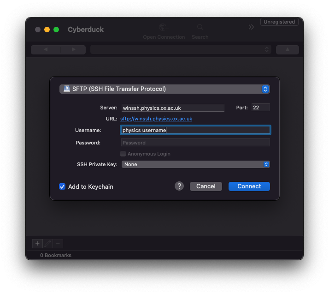
Task: Go back with the left arrow
Action: tap(46, 49)
